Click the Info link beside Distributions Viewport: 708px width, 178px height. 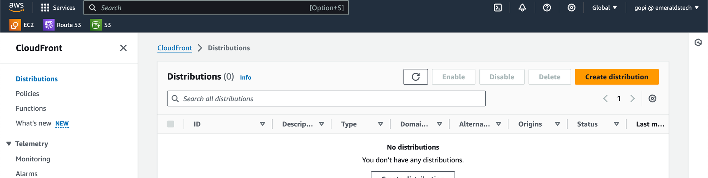[245, 77]
